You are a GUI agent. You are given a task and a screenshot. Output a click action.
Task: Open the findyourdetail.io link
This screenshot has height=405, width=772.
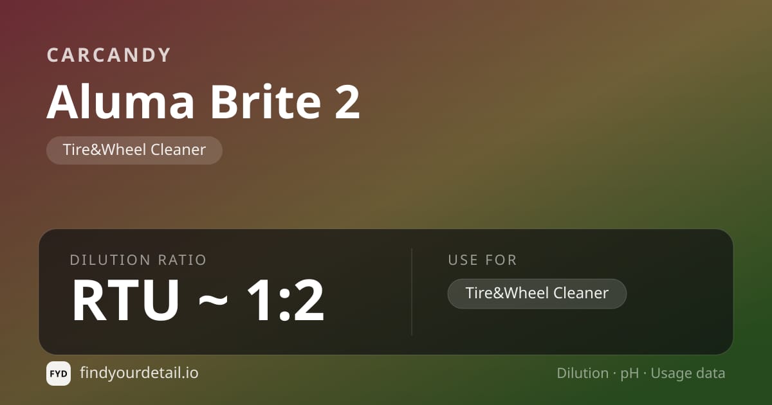pyautogui.click(x=139, y=373)
